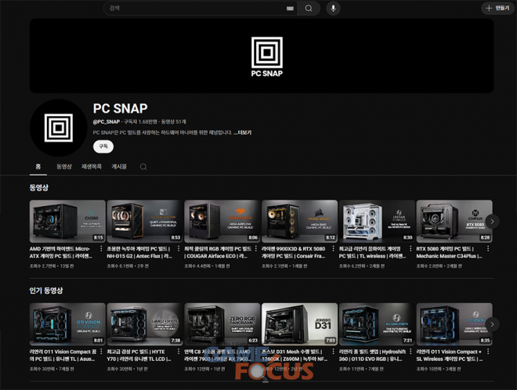Open the LIAN LI + HYTE thumbnail
The width and height of the screenshot is (517, 390).
click(x=145, y=324)
